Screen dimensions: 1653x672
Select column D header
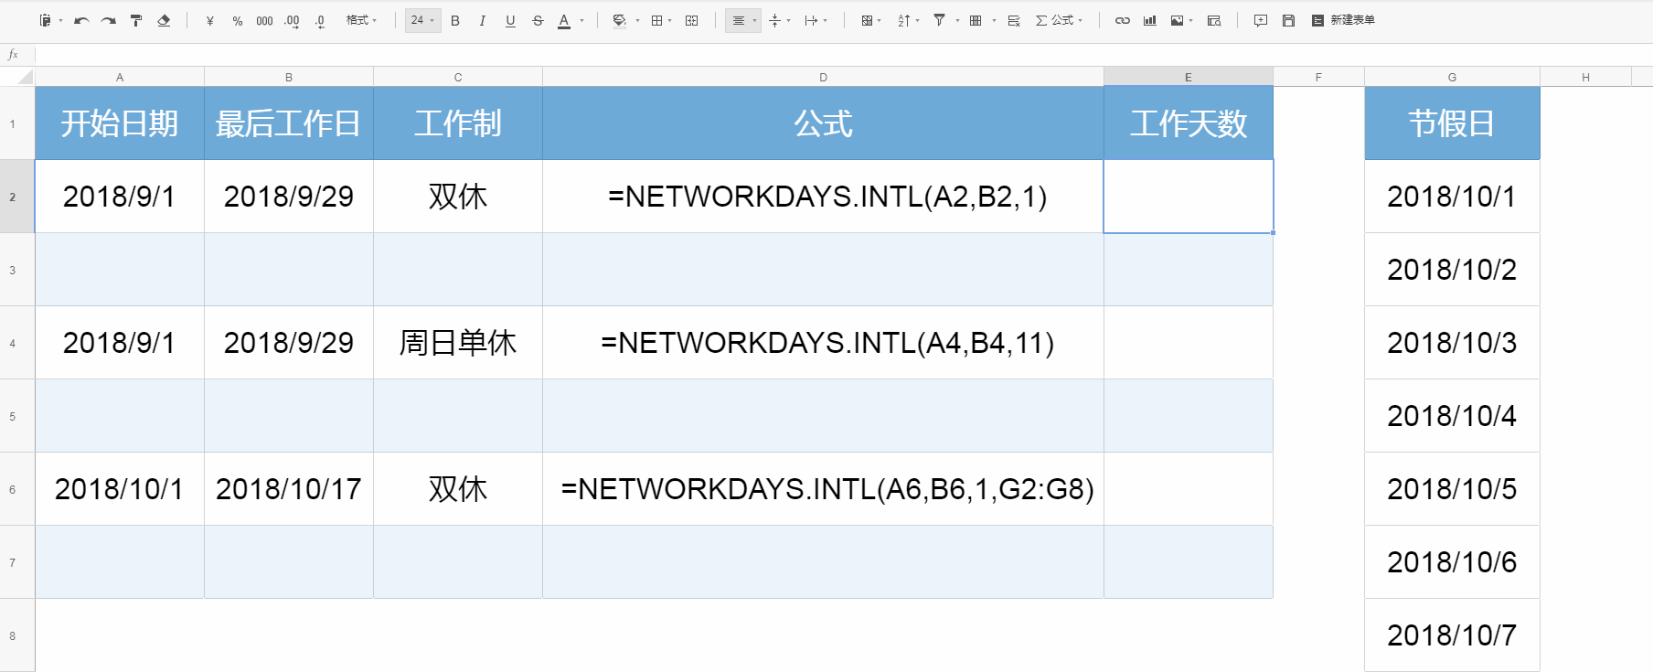823,78
